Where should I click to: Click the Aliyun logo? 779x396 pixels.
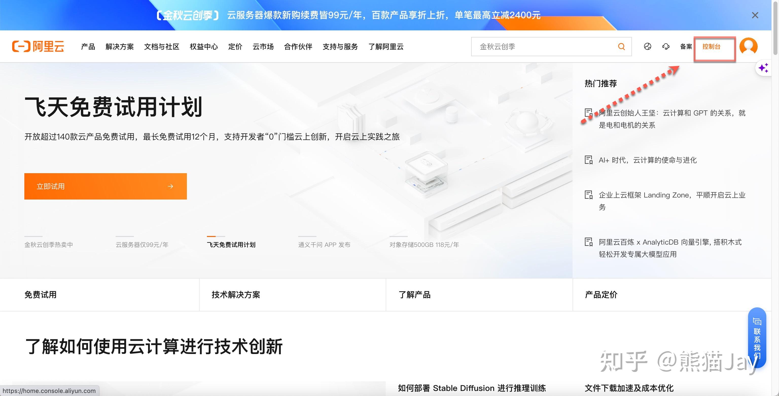38,47
